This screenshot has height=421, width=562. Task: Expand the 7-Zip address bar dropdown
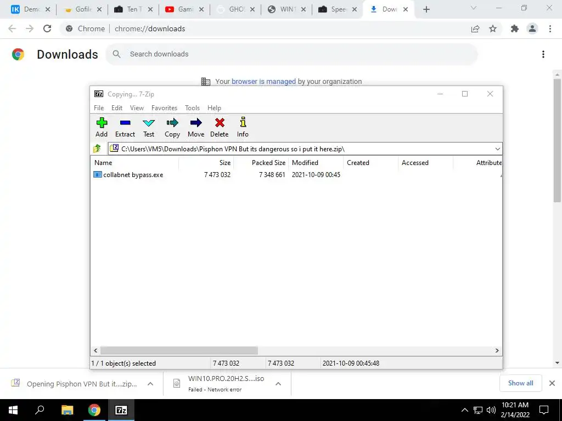click(x=497, y=149)
